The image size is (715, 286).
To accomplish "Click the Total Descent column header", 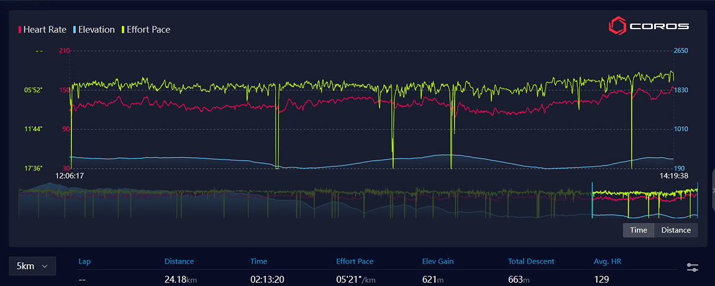I will 531,261.
